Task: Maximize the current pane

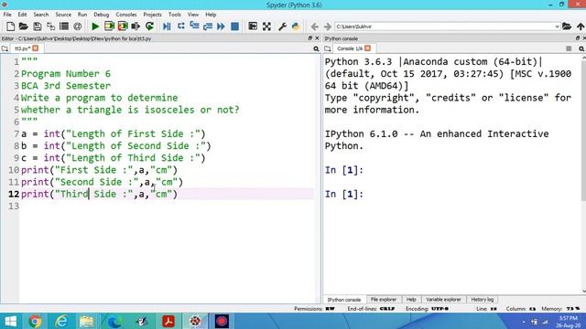Action: (x=253, y=27)
